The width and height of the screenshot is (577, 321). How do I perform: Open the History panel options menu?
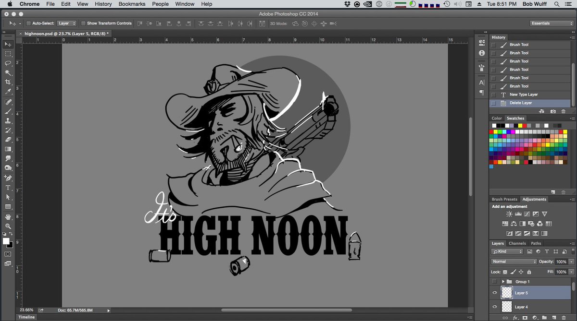click(572, 37)
